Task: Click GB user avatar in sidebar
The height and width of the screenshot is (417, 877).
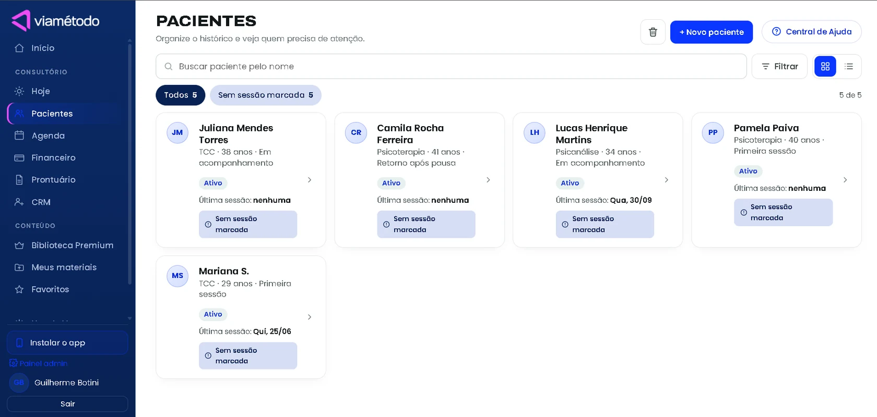Action: [19, 383]
